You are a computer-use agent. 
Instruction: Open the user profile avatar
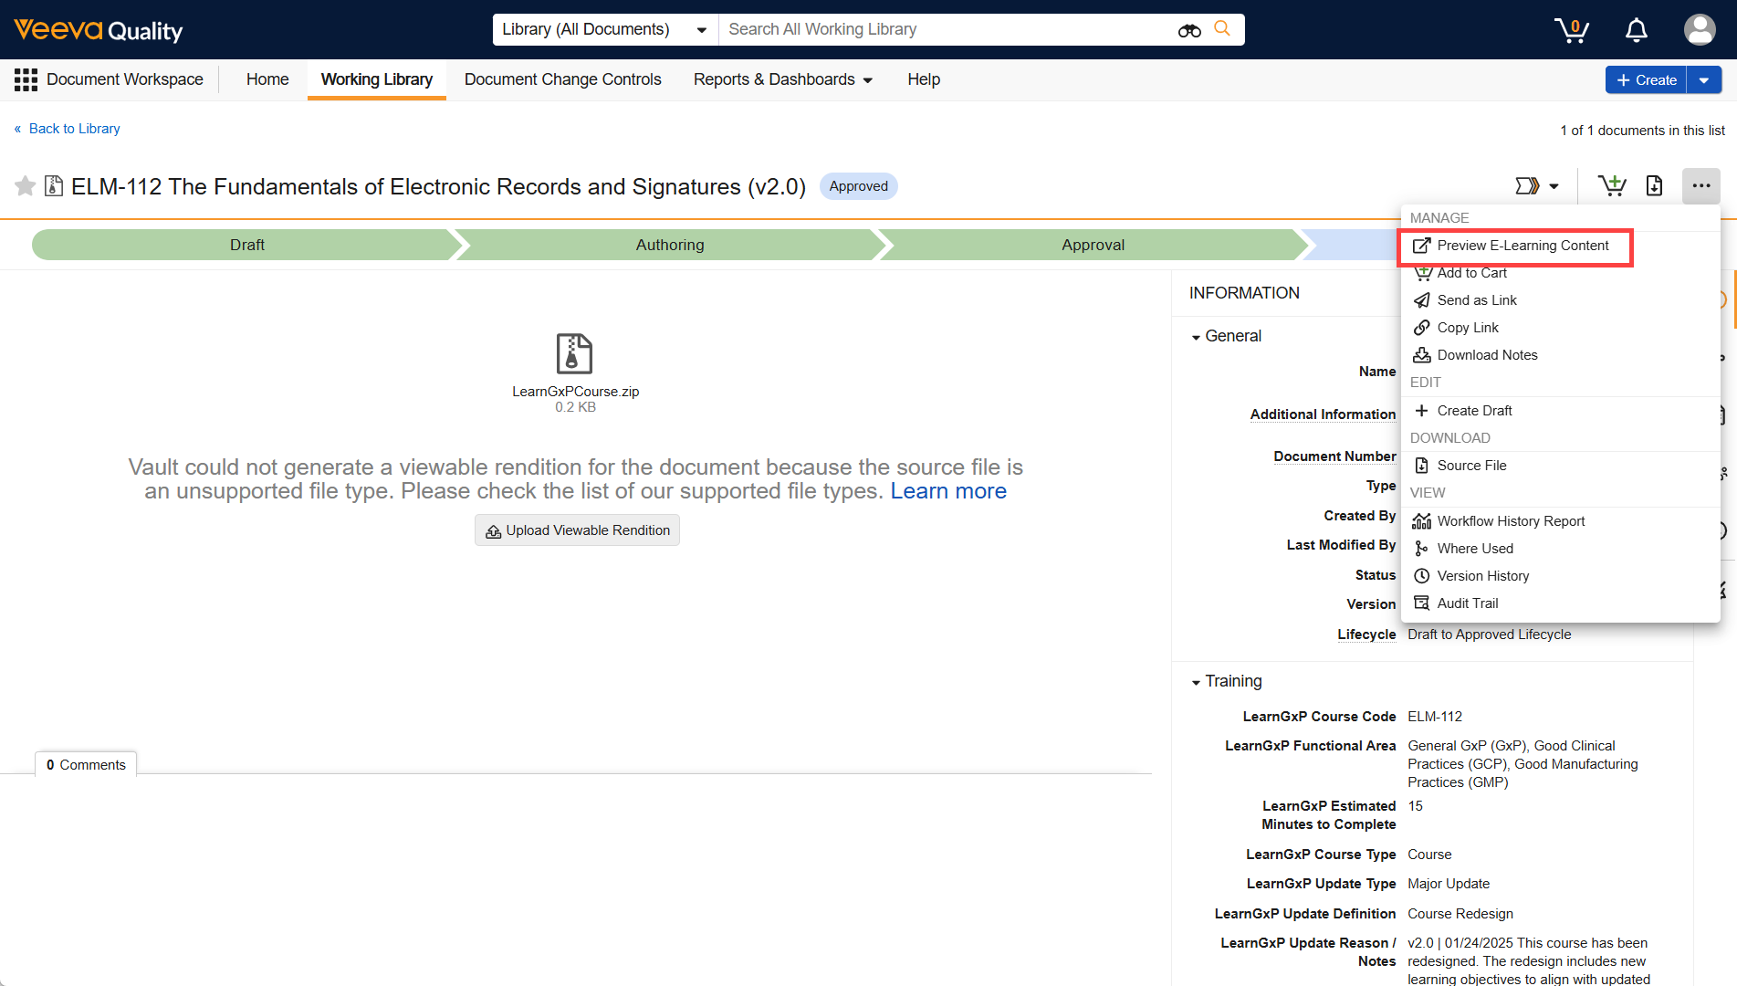1700,30
